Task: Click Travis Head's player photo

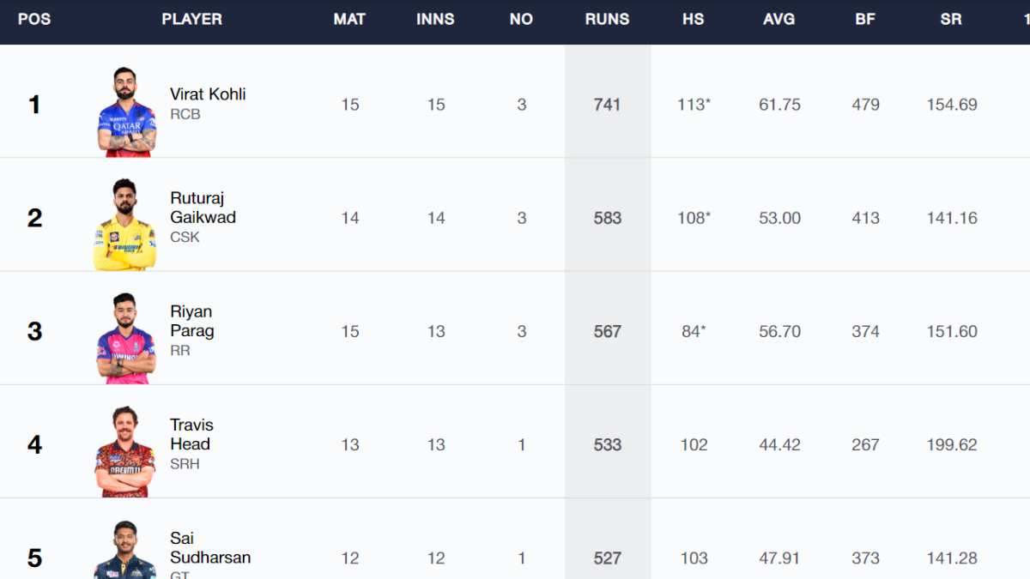Action: pos(125,451)
